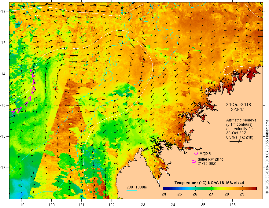Click the '125' longitude axis label

202,205
